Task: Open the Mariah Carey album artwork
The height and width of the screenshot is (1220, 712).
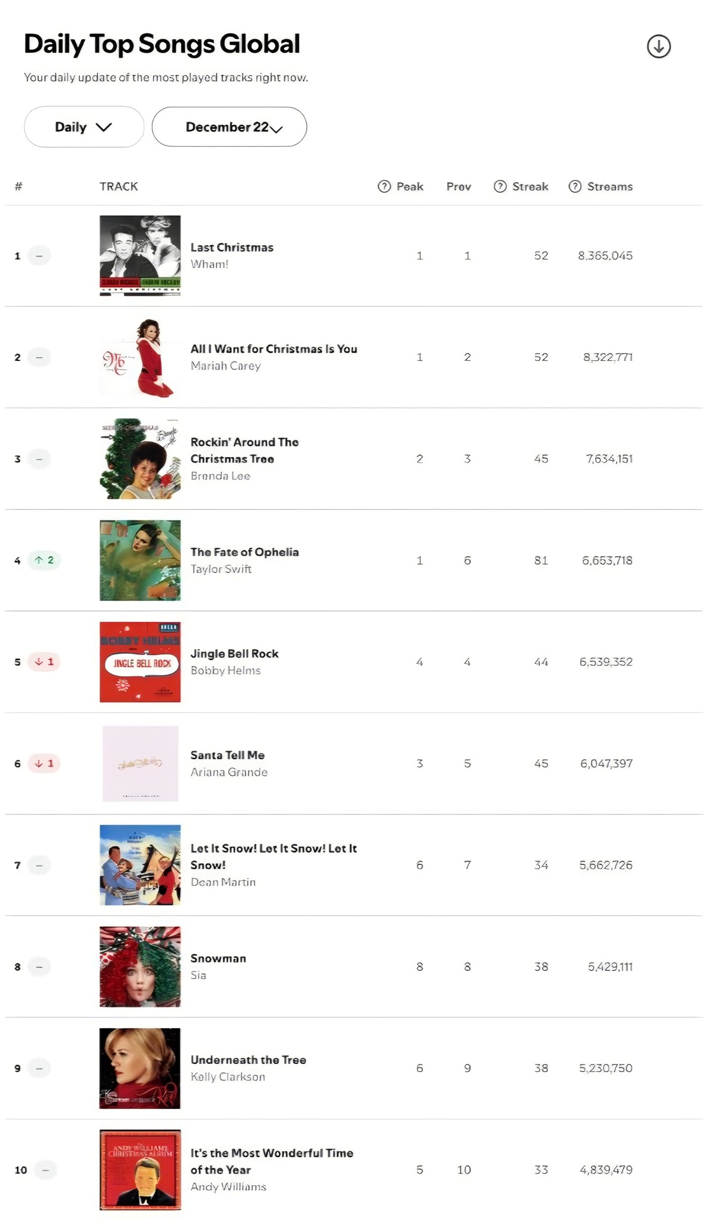Action: tap(140, 357)
